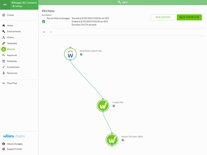Click the Create File status check
The width and height of the screenshot is (207, 155).
click(114, 106)
